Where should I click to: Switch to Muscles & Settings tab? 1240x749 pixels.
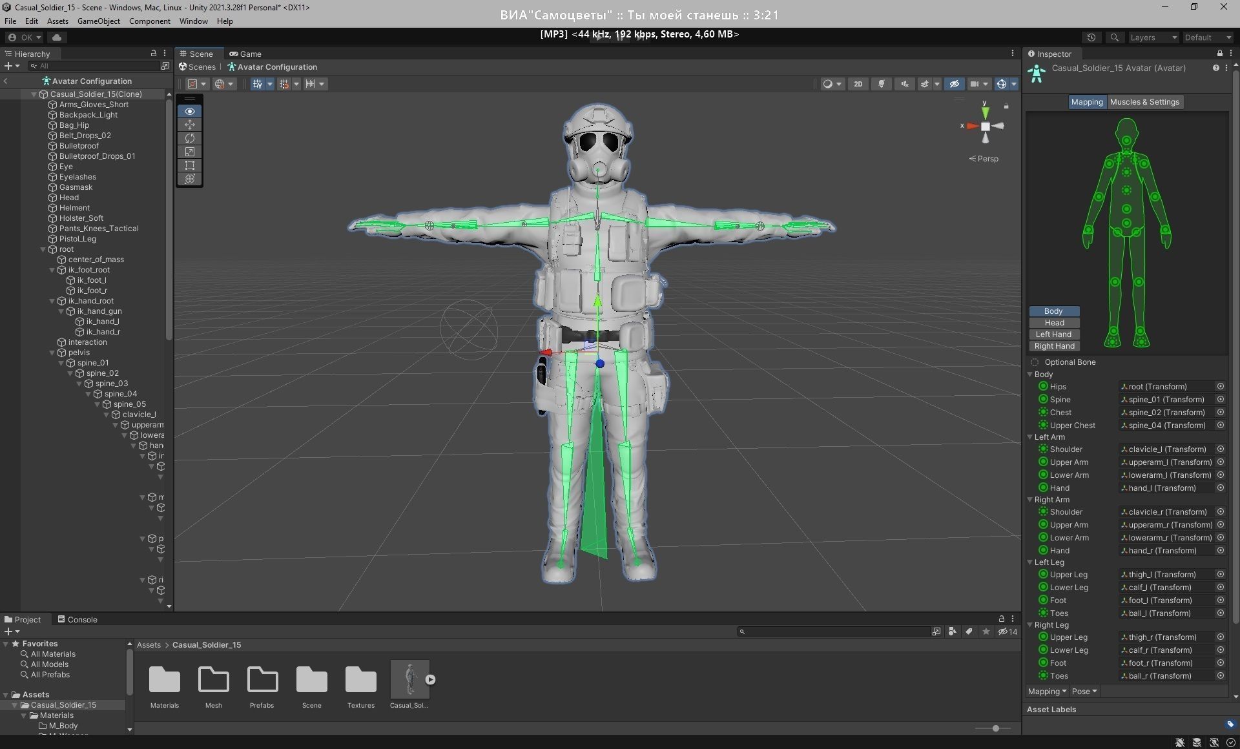(1144, 102)
